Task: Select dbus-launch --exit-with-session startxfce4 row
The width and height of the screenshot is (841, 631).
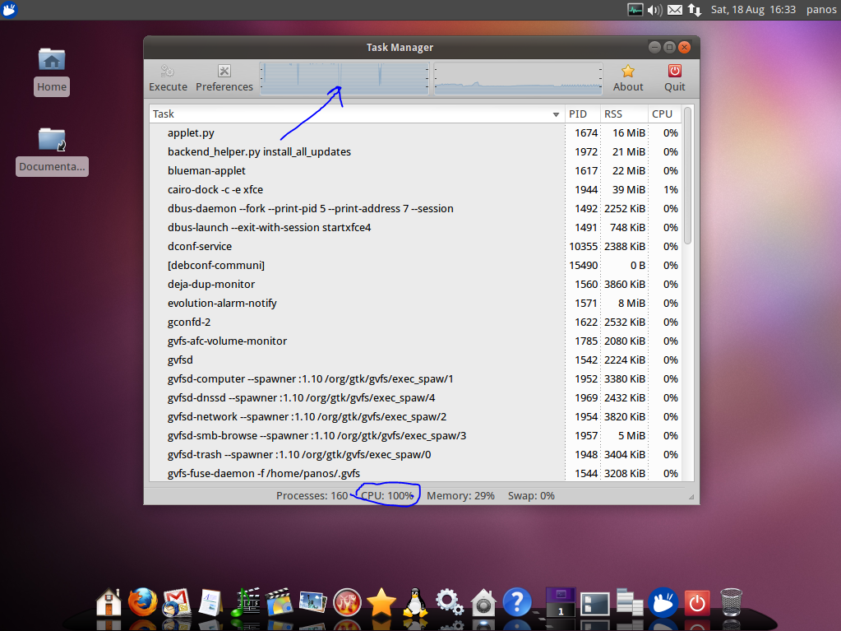Action: [416, 228]
